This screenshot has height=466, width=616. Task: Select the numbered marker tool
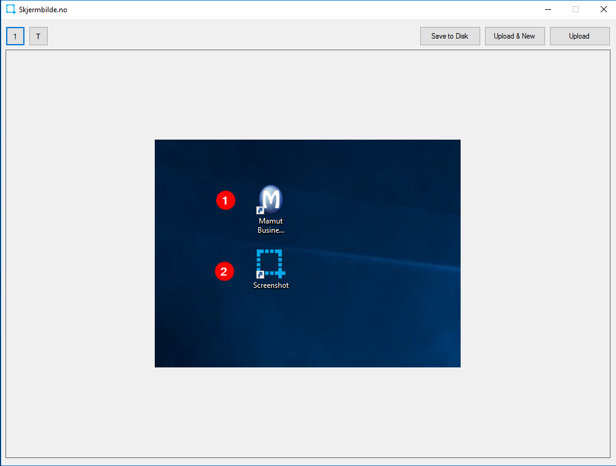click(x=15, y=36)
